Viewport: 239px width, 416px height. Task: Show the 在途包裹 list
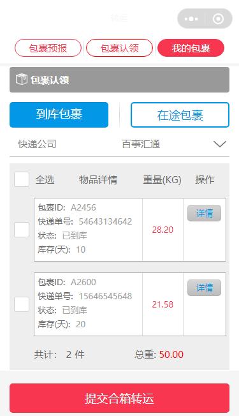coord(180,115)
